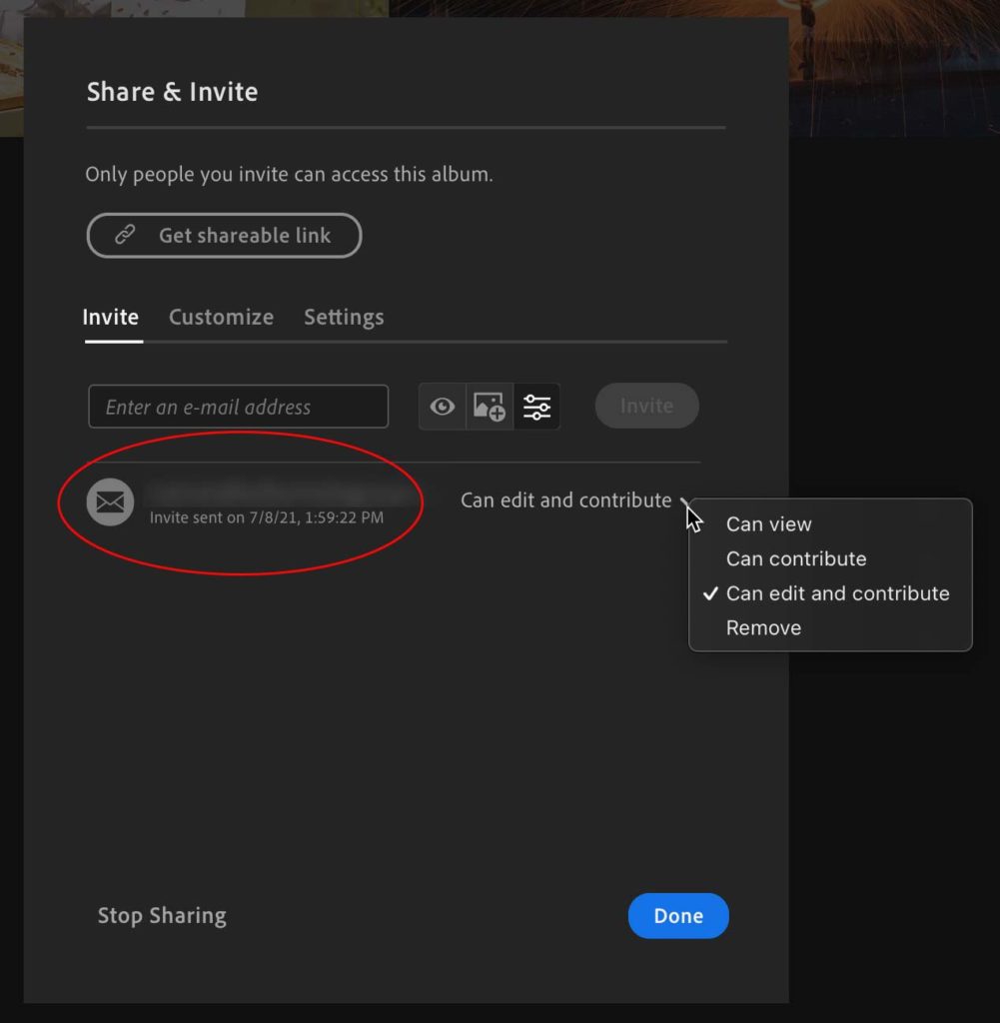
Task: Click the envelope icon beside the invitee
Action: (x=110, y=502)
